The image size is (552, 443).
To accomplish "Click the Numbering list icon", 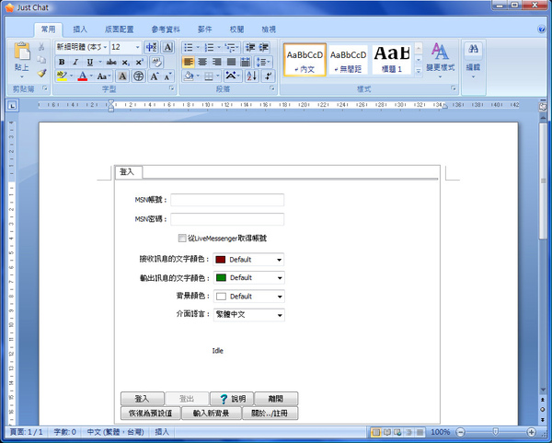I will [x=209, y=47].
